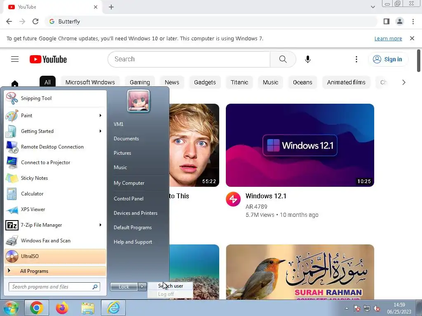Open UltraISO from Start menu
Screen dimensions: 422x316
[x=55, y=256]
